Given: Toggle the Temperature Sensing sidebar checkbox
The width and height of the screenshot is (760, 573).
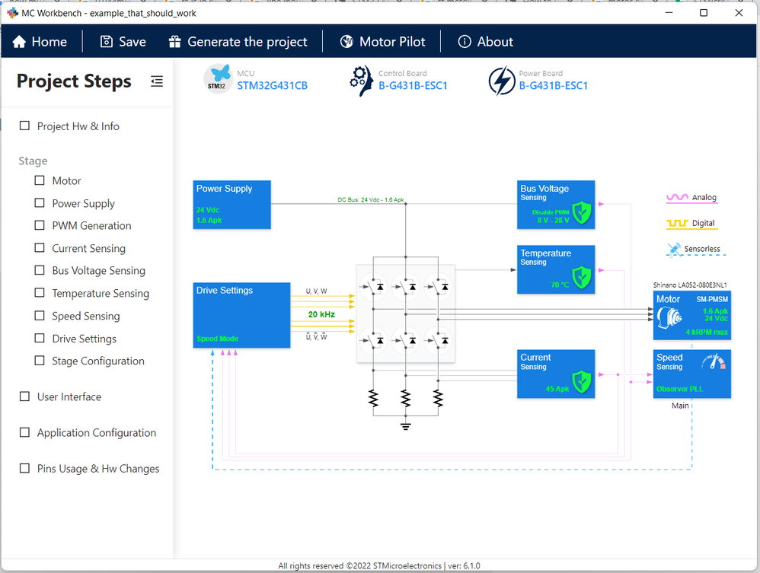Looking at the screenshot, I should [40, 293].
